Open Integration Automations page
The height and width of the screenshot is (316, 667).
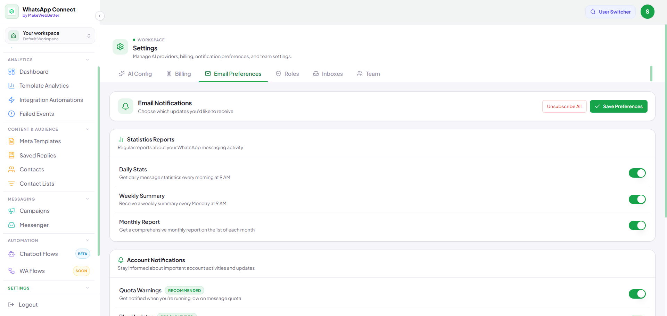(x=49, y=100)
